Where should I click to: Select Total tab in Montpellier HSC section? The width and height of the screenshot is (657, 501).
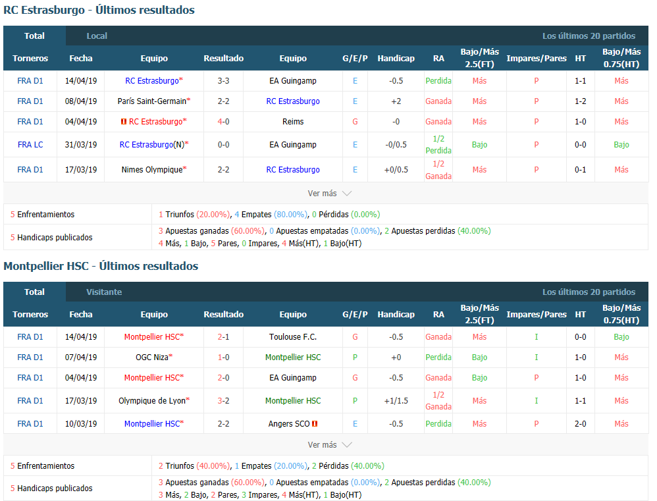tap(34, 292)
